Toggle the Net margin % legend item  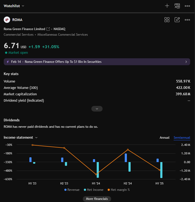(118, 190)
